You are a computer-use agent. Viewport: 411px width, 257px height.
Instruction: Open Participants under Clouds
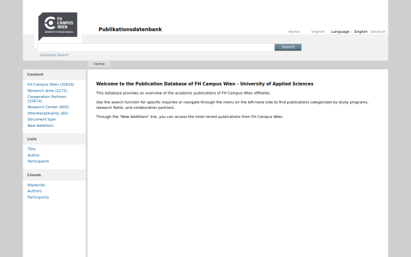[x=38, y=197]
